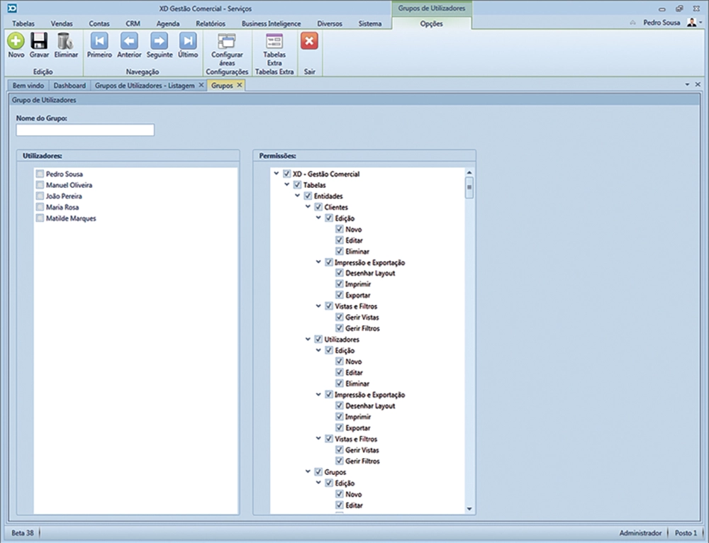Navigate to Seguinte record arrow
This screenshot has height=543, width=709.
160,41
